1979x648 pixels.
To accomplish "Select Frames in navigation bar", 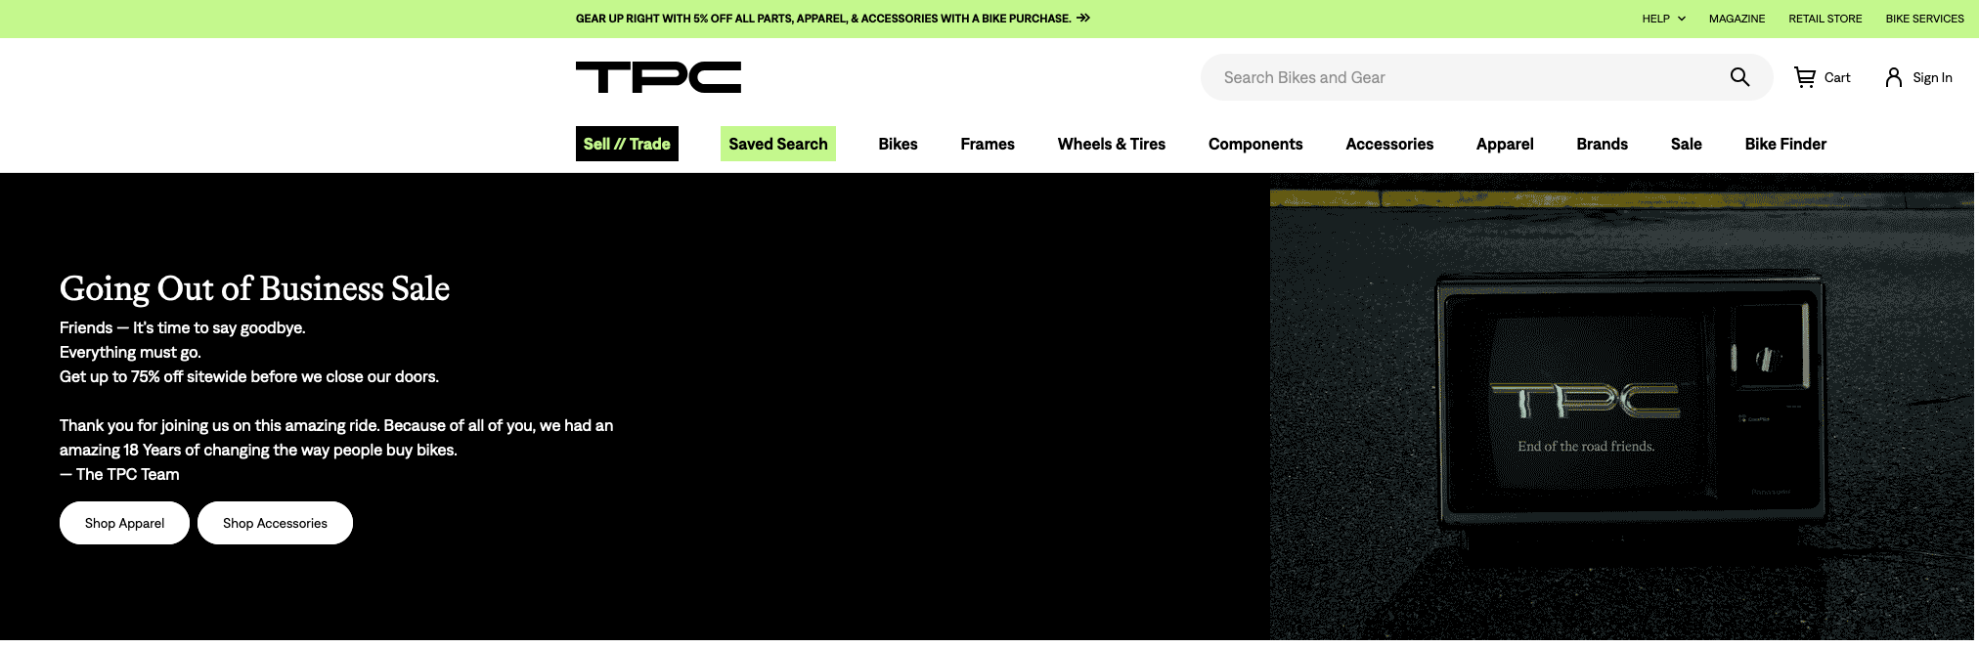I will [x=987, y=144].
